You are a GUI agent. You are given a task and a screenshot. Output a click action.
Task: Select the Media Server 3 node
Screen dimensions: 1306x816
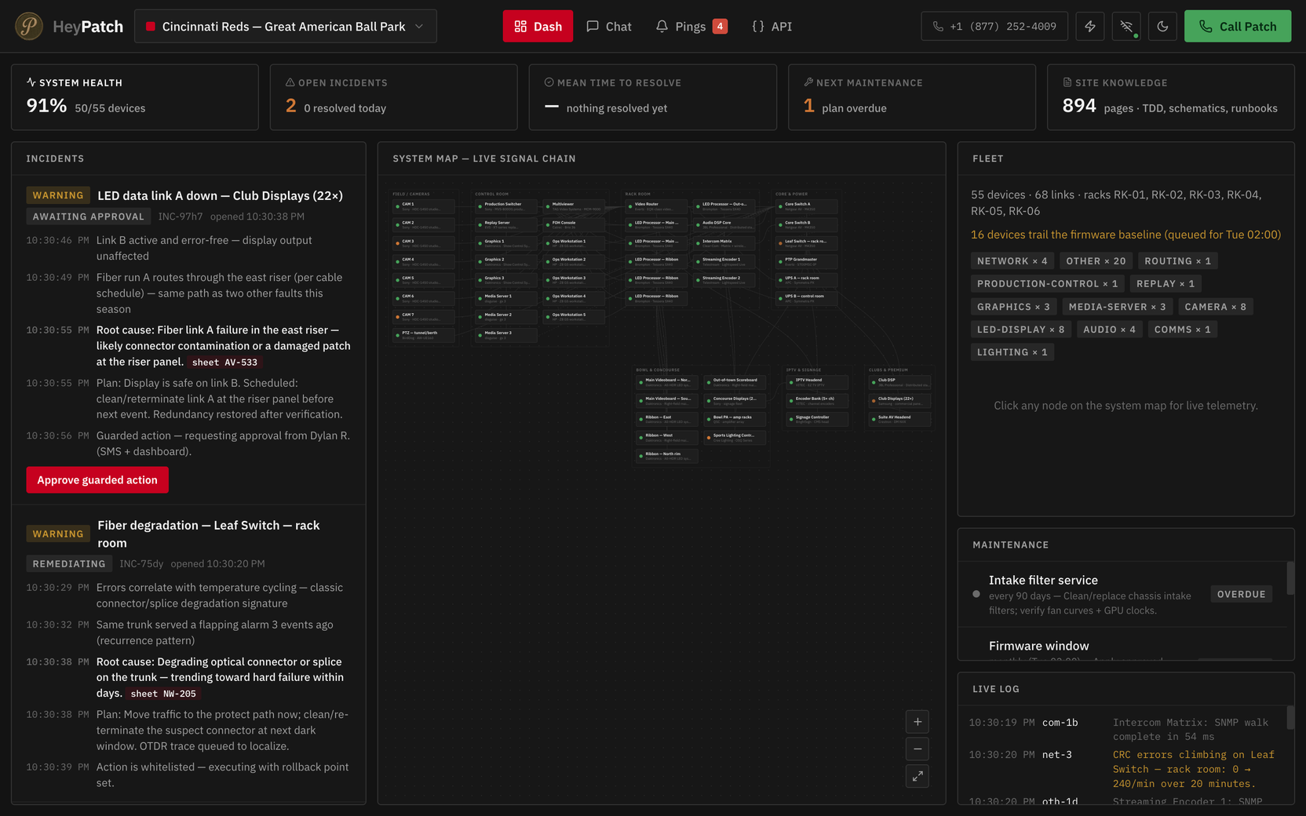point(506,335)
